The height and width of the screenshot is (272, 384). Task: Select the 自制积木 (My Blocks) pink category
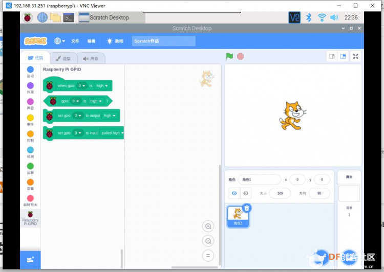[x=30, y=201]
